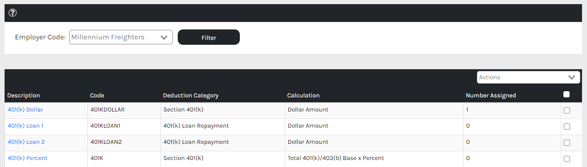Sort by the Code column header
The image size is (587, 167).
[x=97, y=96]
